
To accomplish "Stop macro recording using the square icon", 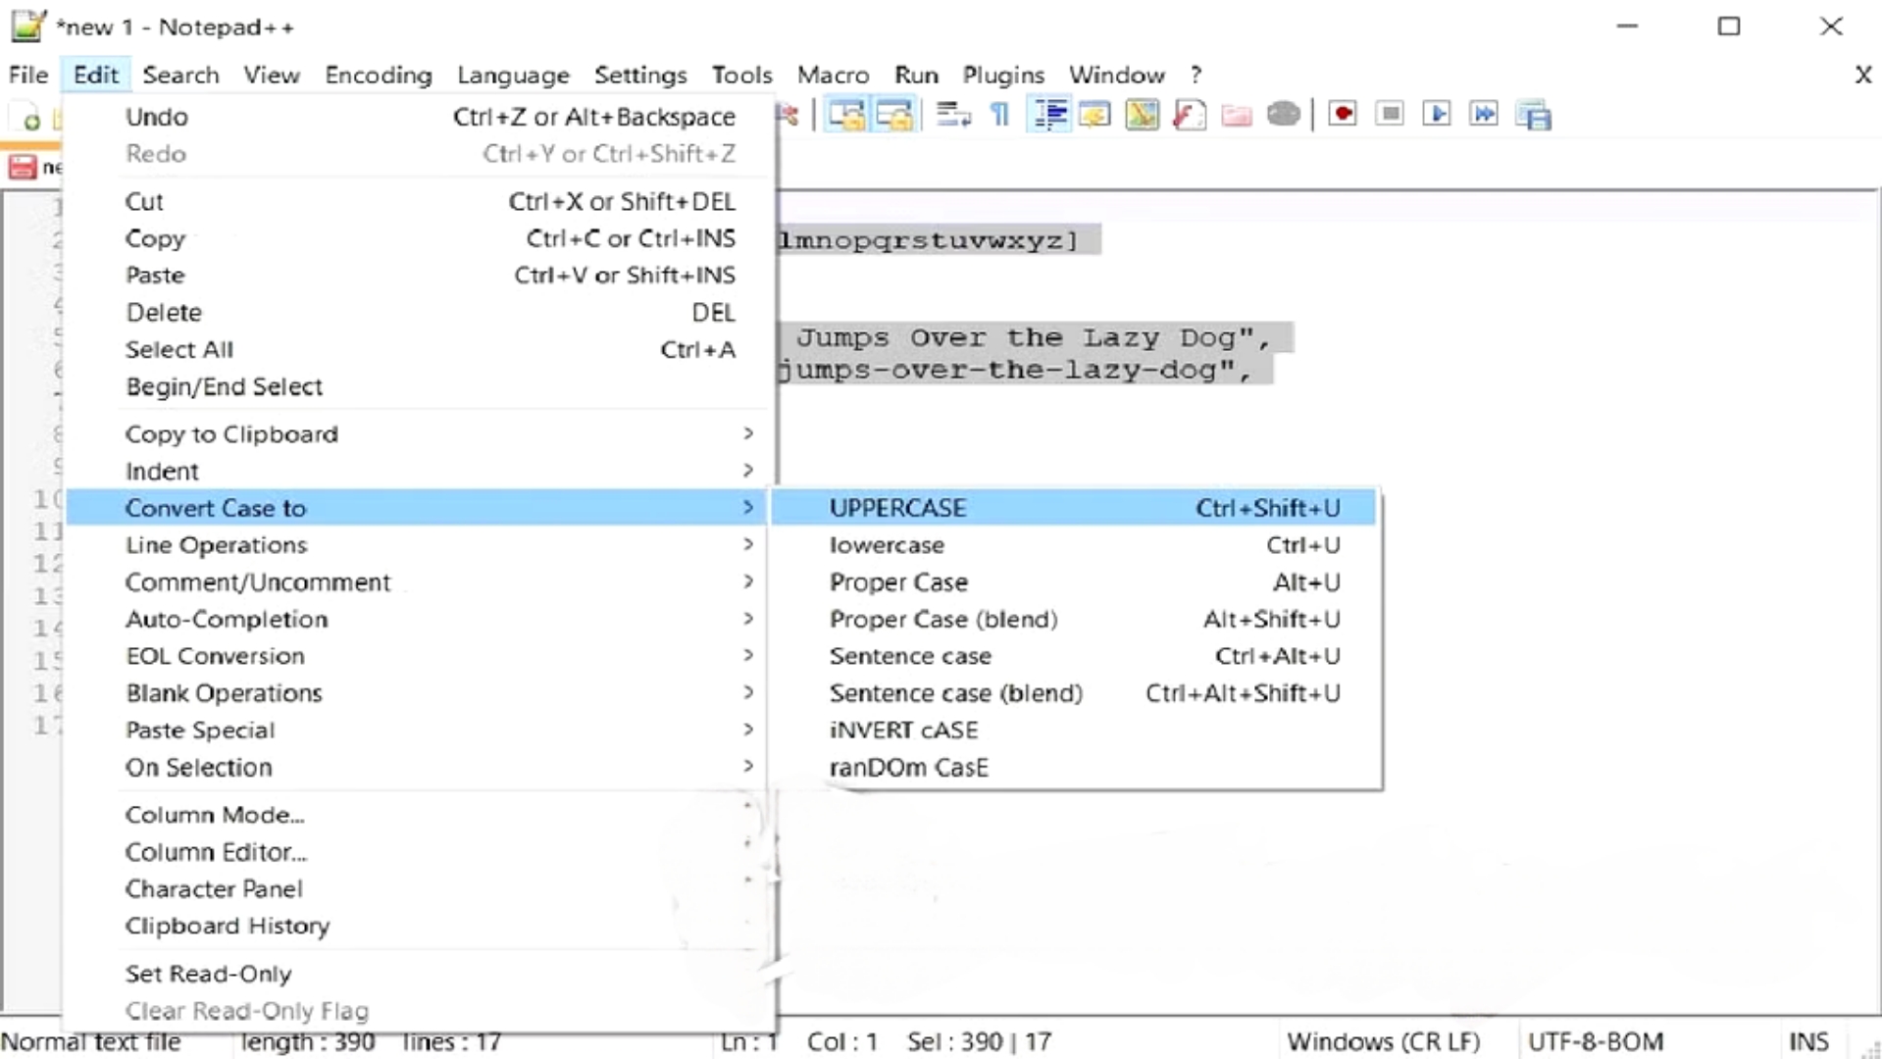I will tap(1389, 114).
